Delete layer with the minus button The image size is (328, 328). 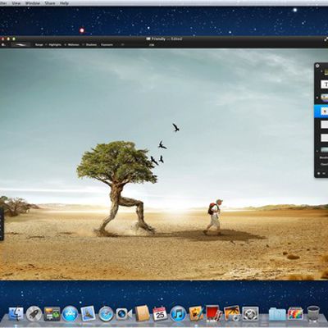[x=324, y=173]
